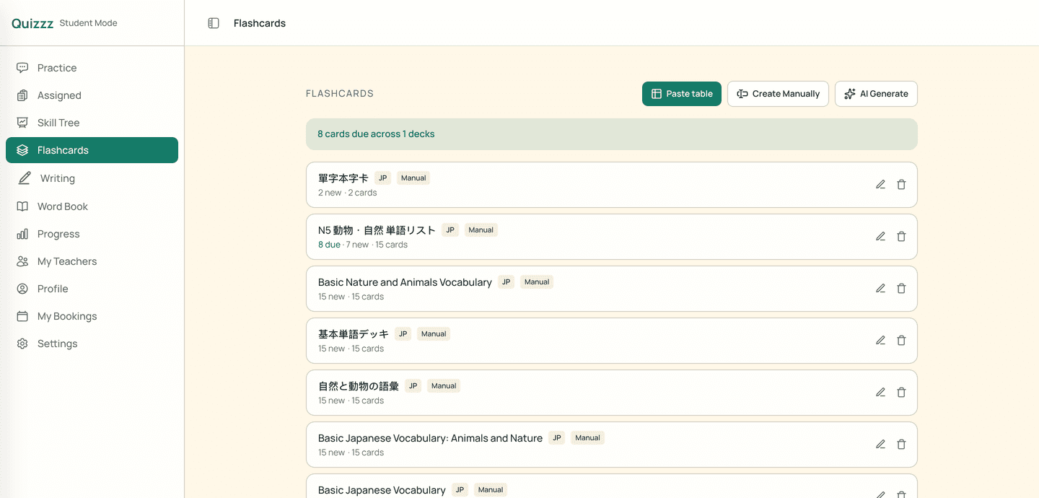Viewport: 1039px width, 498px height.
Task: Open the 自然と動物の語彙 deck title
Action: click(359, 386)
